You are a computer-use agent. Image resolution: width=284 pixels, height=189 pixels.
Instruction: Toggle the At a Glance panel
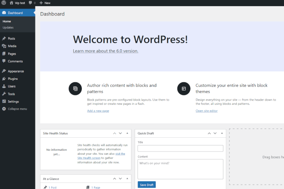coord(127,178)
